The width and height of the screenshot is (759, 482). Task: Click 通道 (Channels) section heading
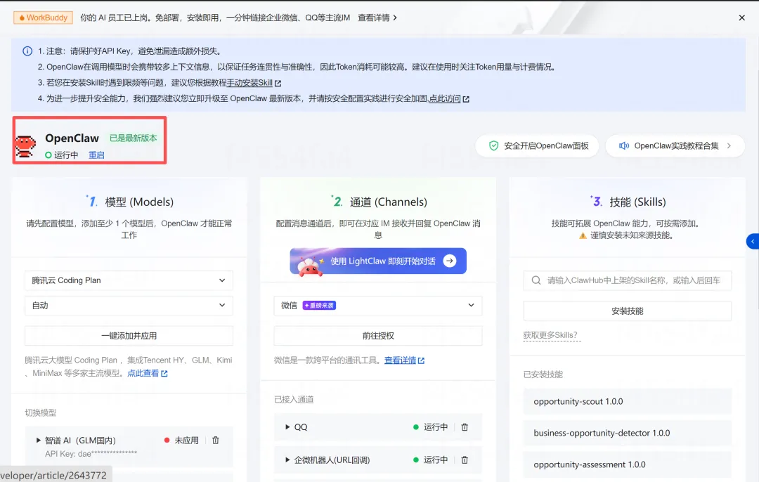pyautogui.click(x=388, y=202)
